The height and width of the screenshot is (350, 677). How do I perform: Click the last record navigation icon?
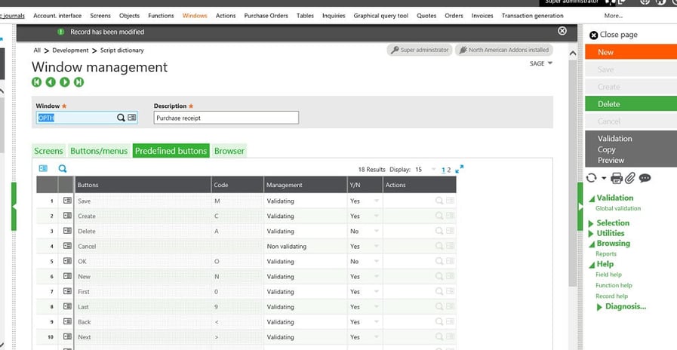click(78, 82)
